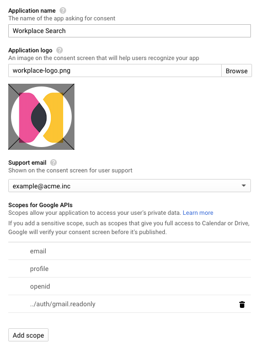Click the help icon beside Application name

coord(63,10)
